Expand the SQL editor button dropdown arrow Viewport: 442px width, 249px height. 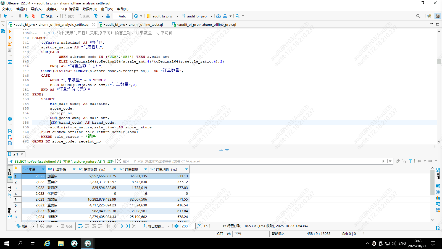pyautogui.click(x=57, y=16)
